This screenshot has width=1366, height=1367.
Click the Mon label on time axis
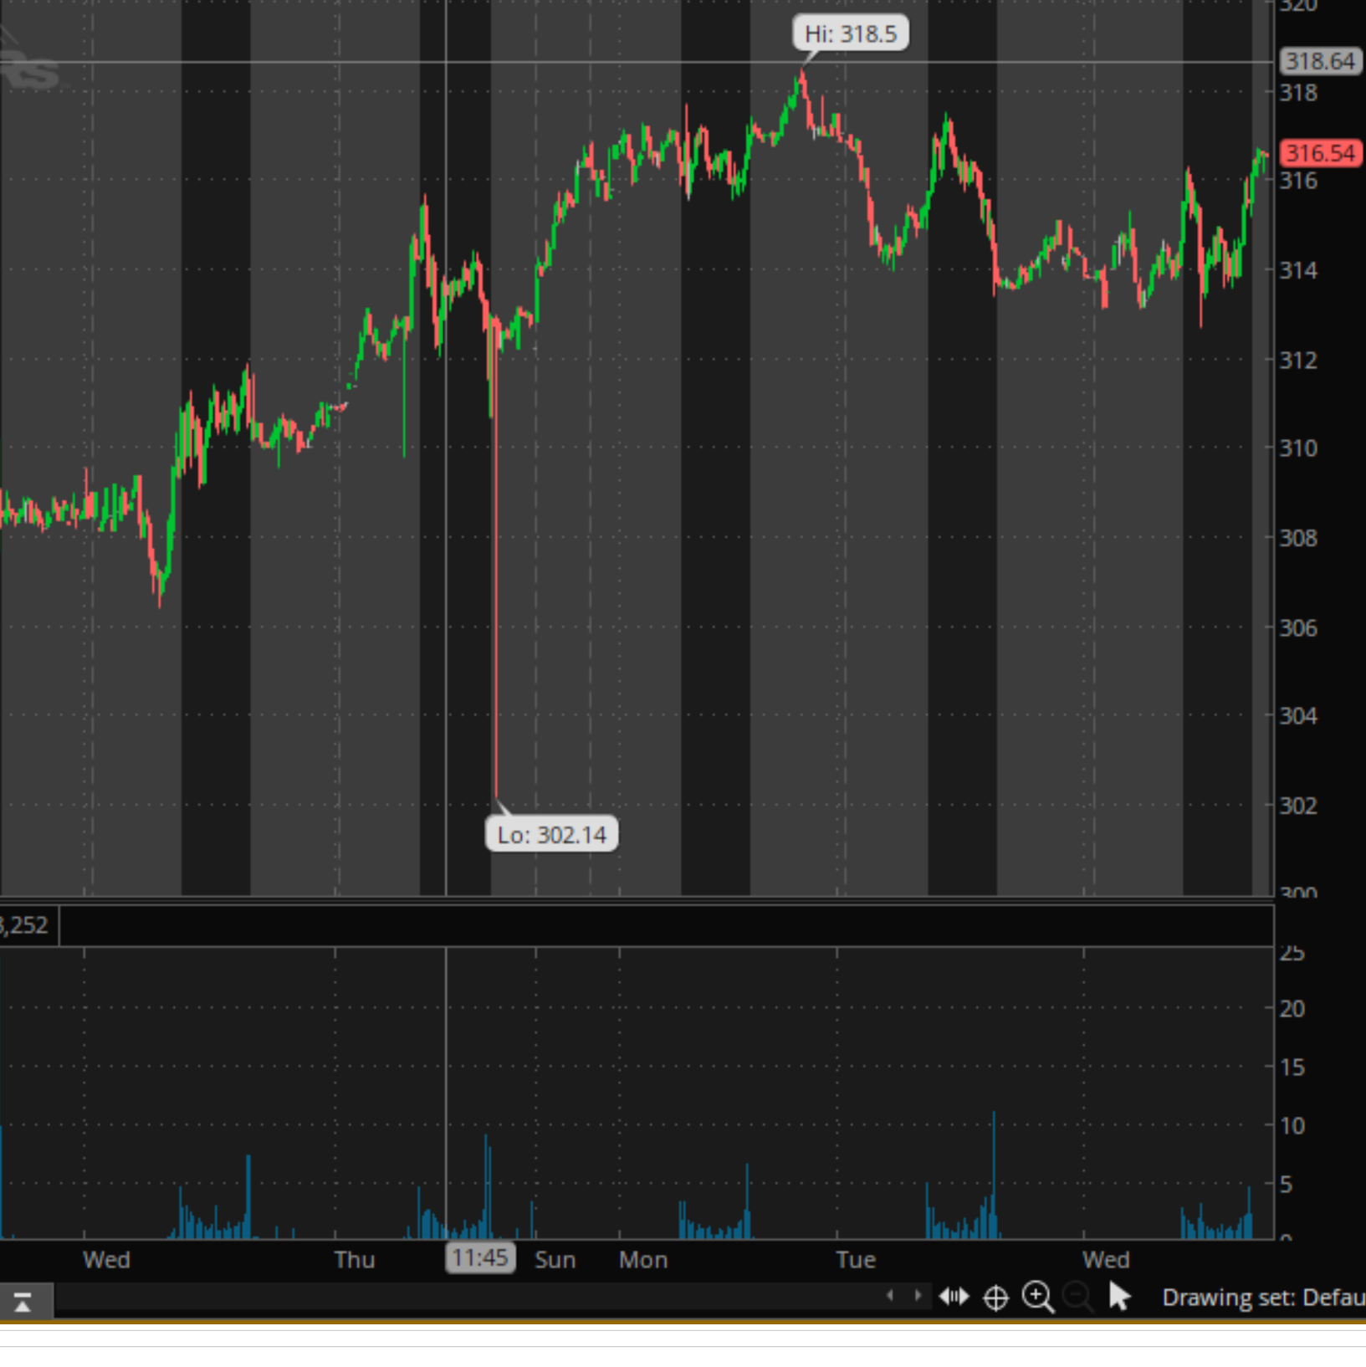click(643, 1260)
